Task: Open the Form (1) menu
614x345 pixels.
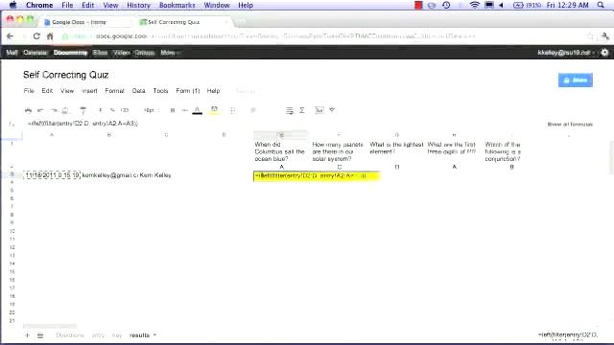Action: click(188, 91)
